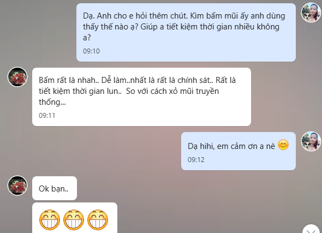Select the "Bấm rất là nhah.." reply bubble
Image resolution: width=322 pixels, height=233 pixels.
pyautogui.click(x=141, y=97)
